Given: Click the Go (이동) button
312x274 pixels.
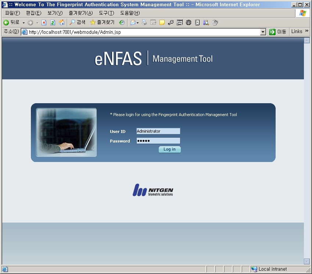Looking at the screenshot, I should [277, 32].
